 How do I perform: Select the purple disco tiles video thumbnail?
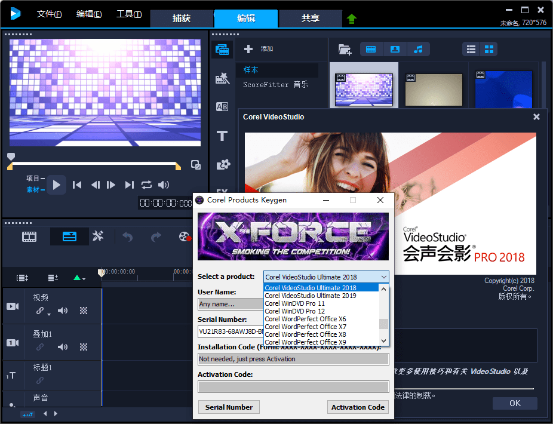364,90
